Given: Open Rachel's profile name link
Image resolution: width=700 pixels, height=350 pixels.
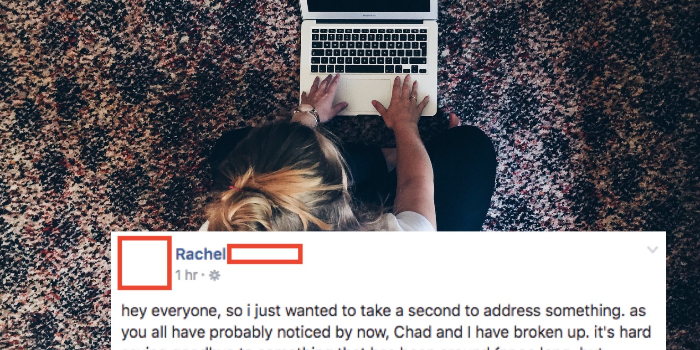Looking at the screenshot, I should click(x=201, y=254).
